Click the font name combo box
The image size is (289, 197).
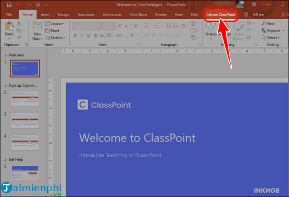pyautogui.click(x=87, y=26)
